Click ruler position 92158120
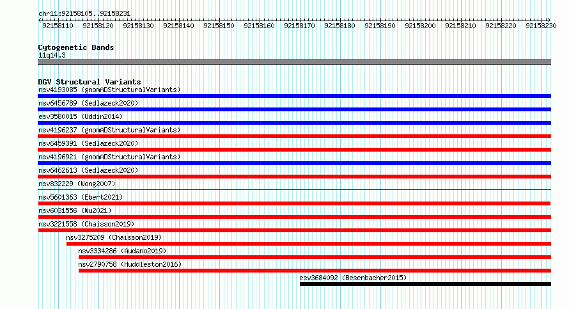 [x=98, y=26]
